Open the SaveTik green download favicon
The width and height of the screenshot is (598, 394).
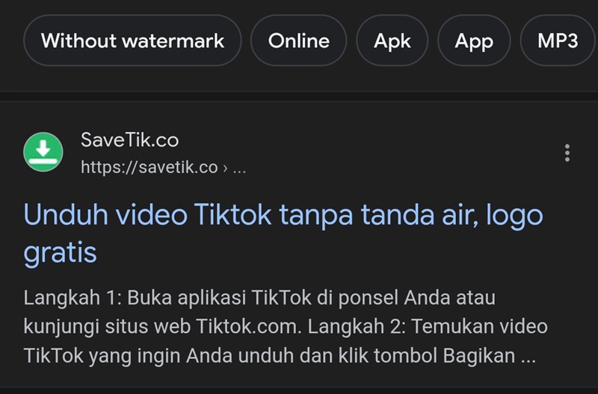coord(43,152)
